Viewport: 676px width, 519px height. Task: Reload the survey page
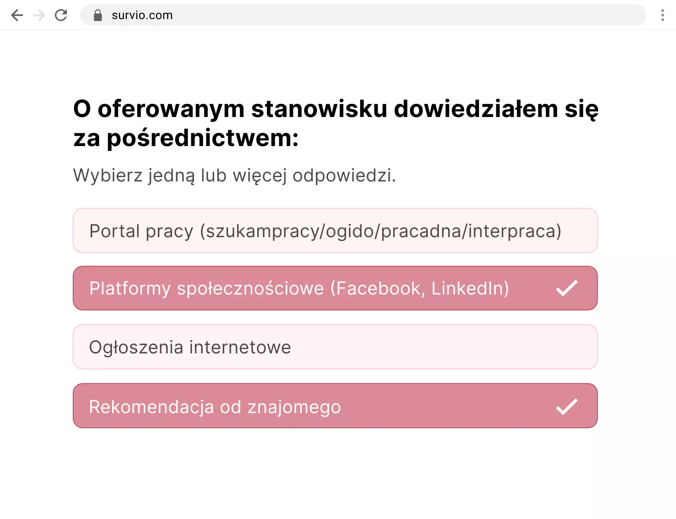(x=61, y=15)
